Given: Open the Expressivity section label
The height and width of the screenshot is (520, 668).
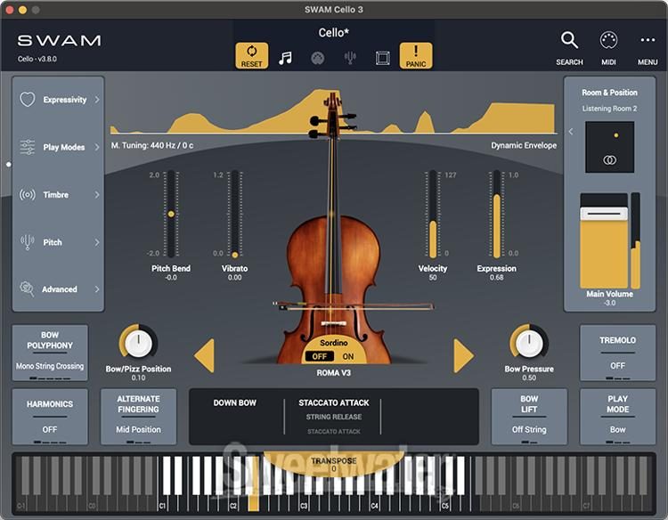Looking at the screenshot, I should click(65, 100).
